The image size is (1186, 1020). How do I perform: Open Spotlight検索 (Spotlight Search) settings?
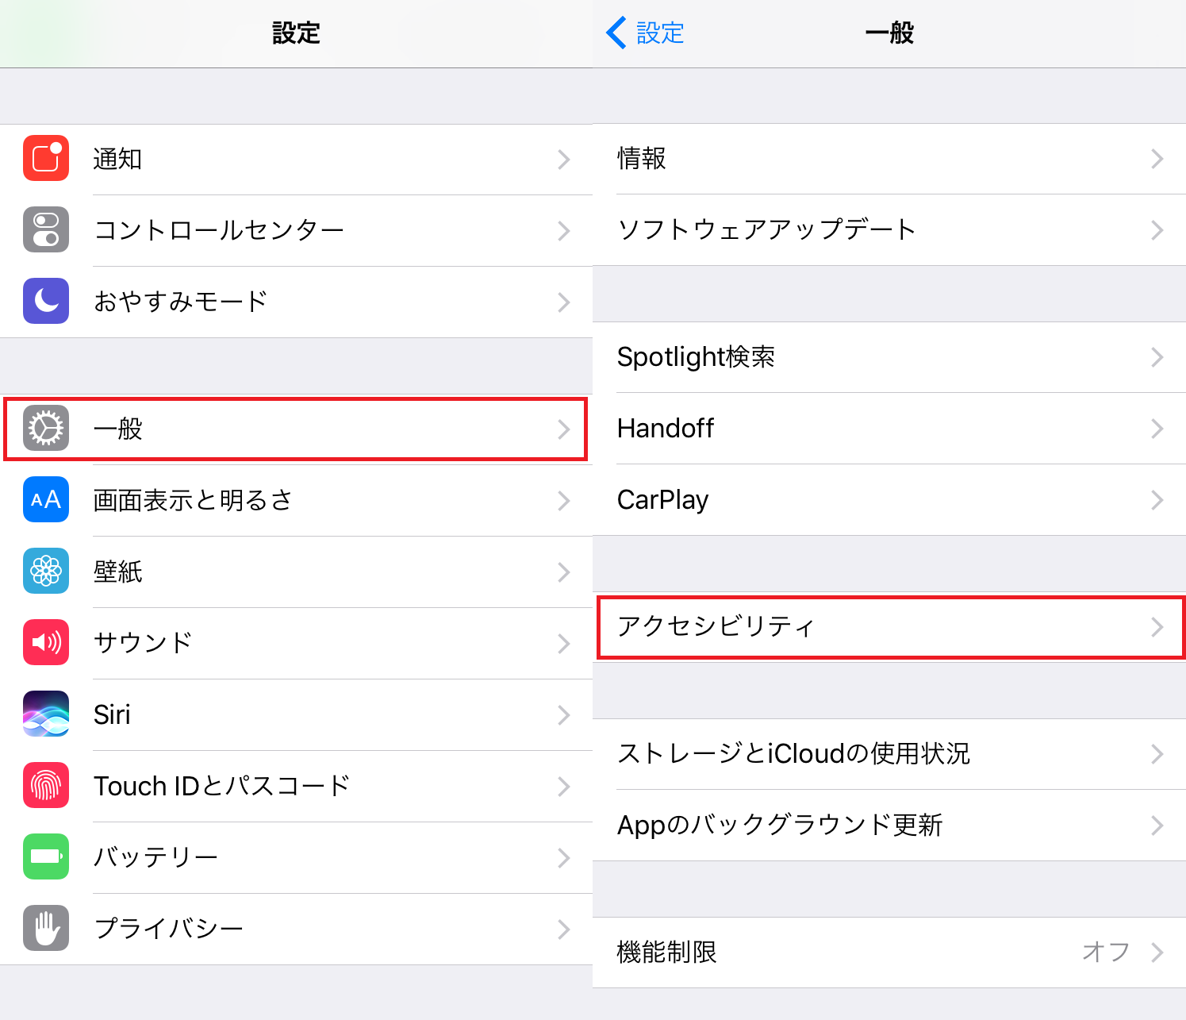click(696, 357)
